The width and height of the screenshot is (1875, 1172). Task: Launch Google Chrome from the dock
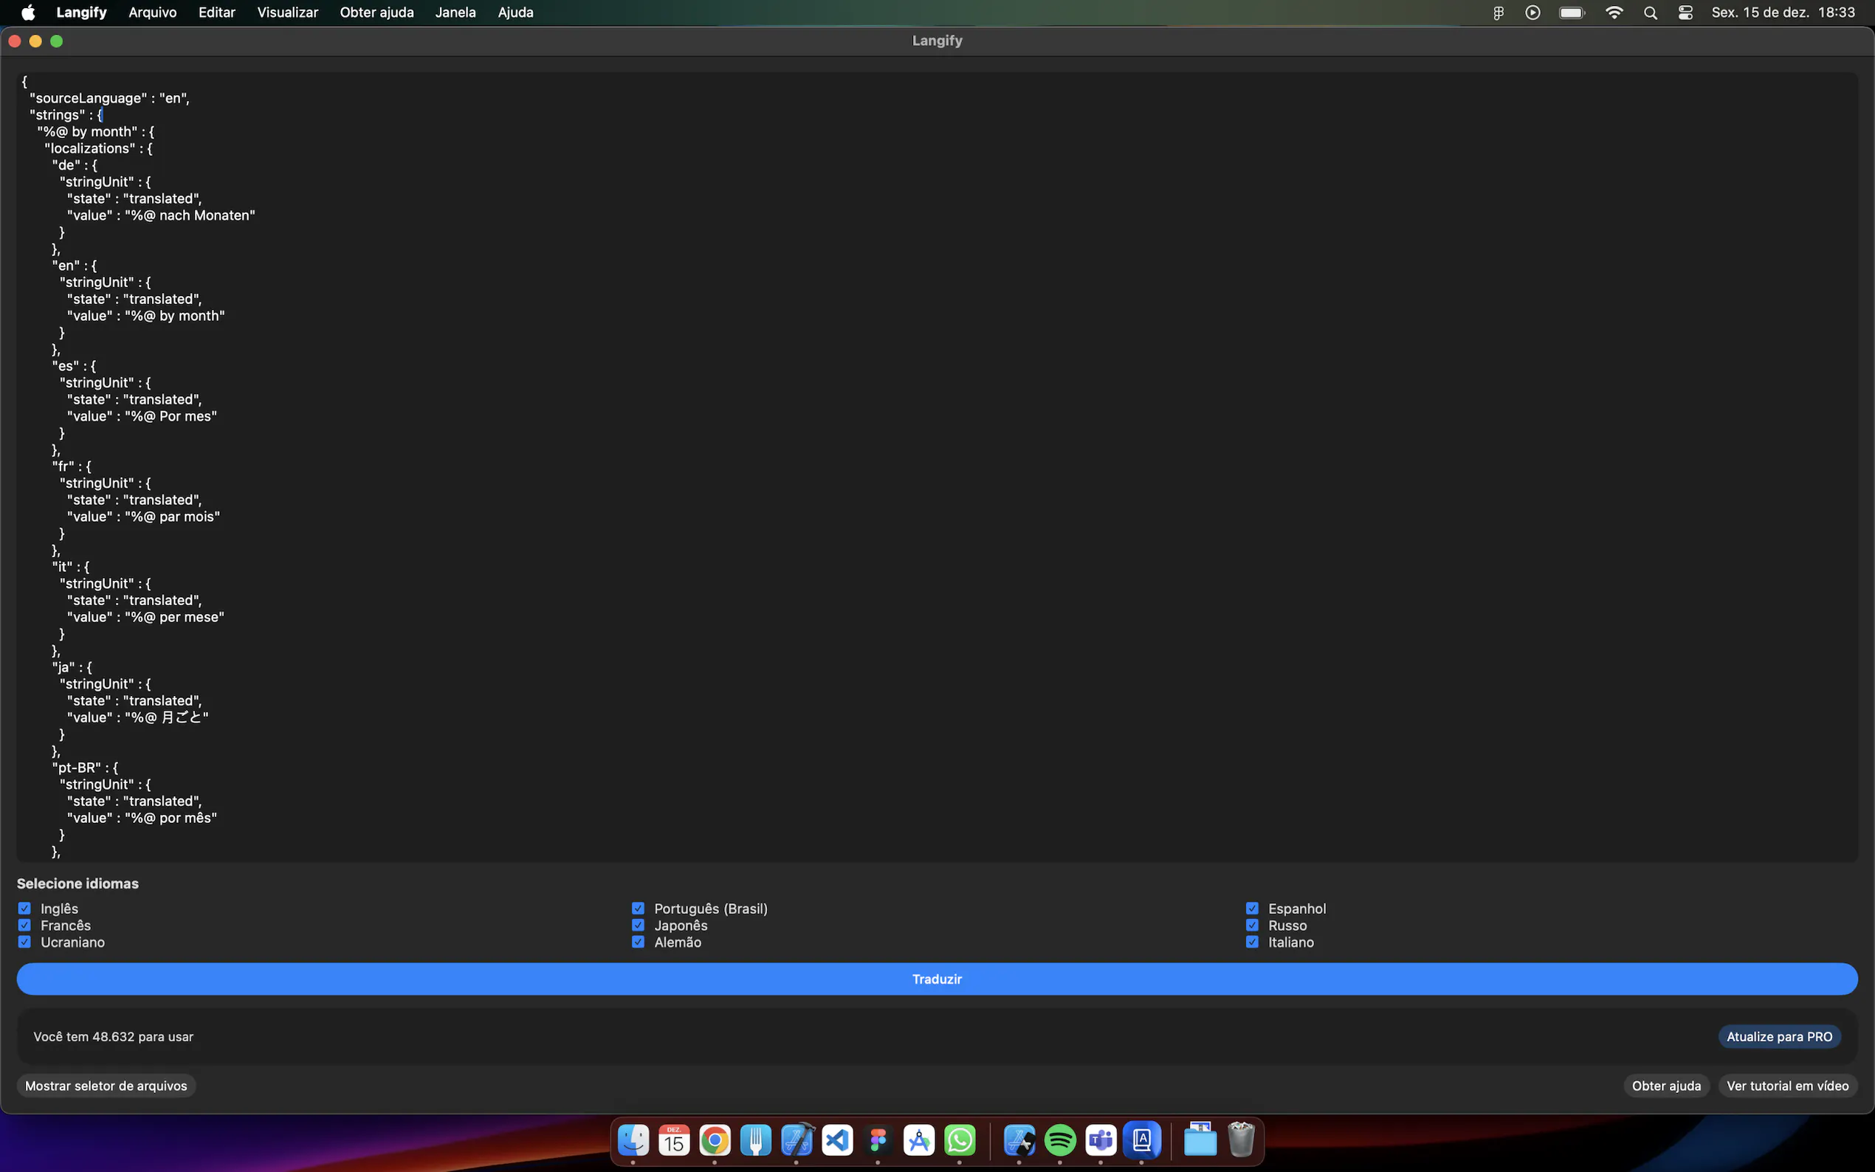715,1140
